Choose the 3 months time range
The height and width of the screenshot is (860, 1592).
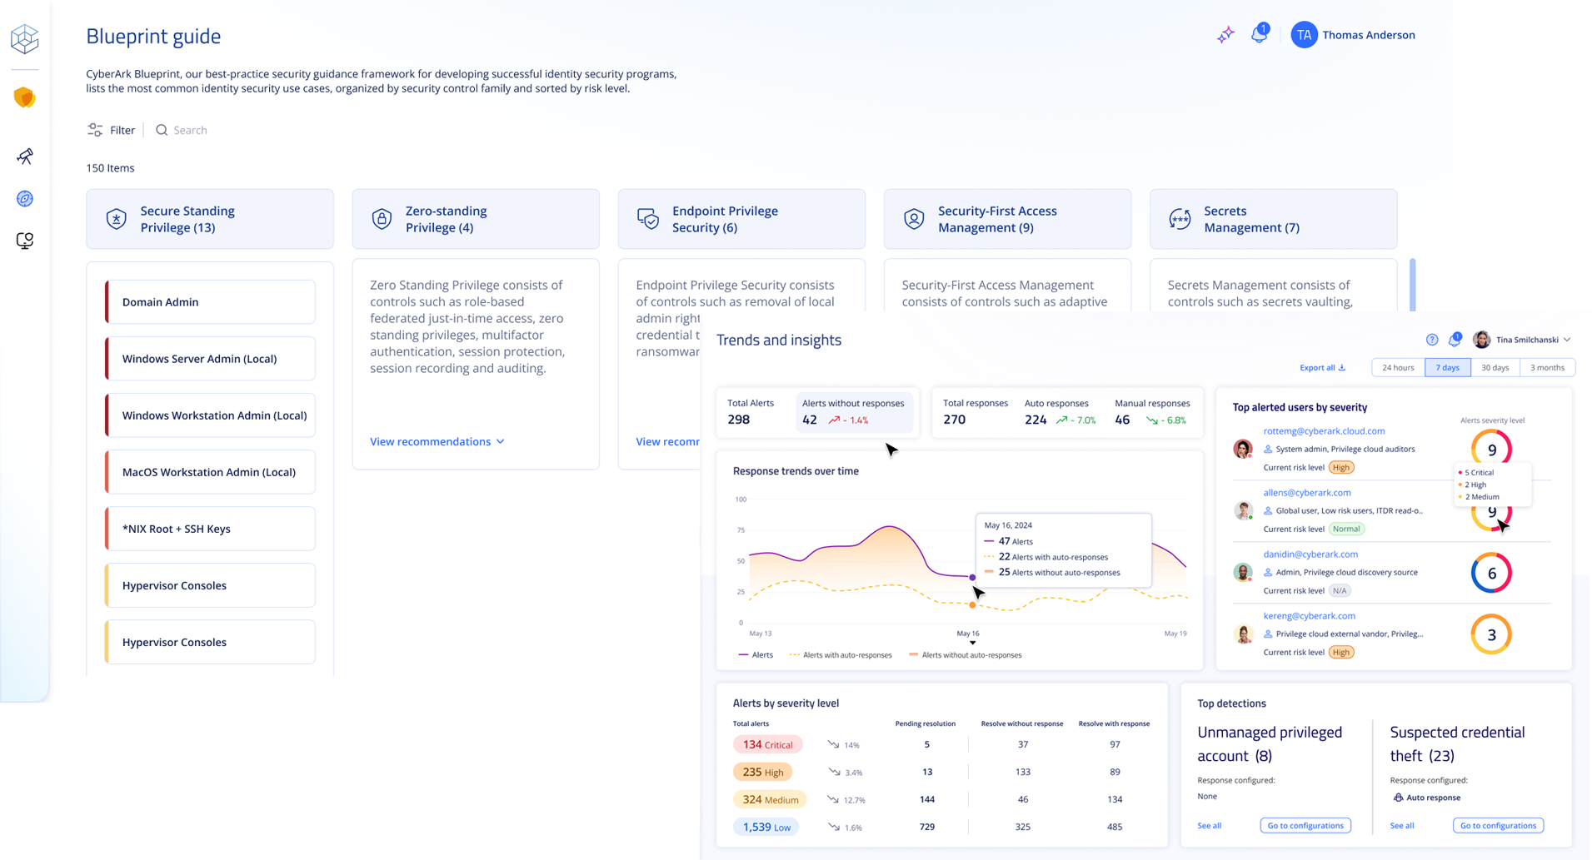1547,368
